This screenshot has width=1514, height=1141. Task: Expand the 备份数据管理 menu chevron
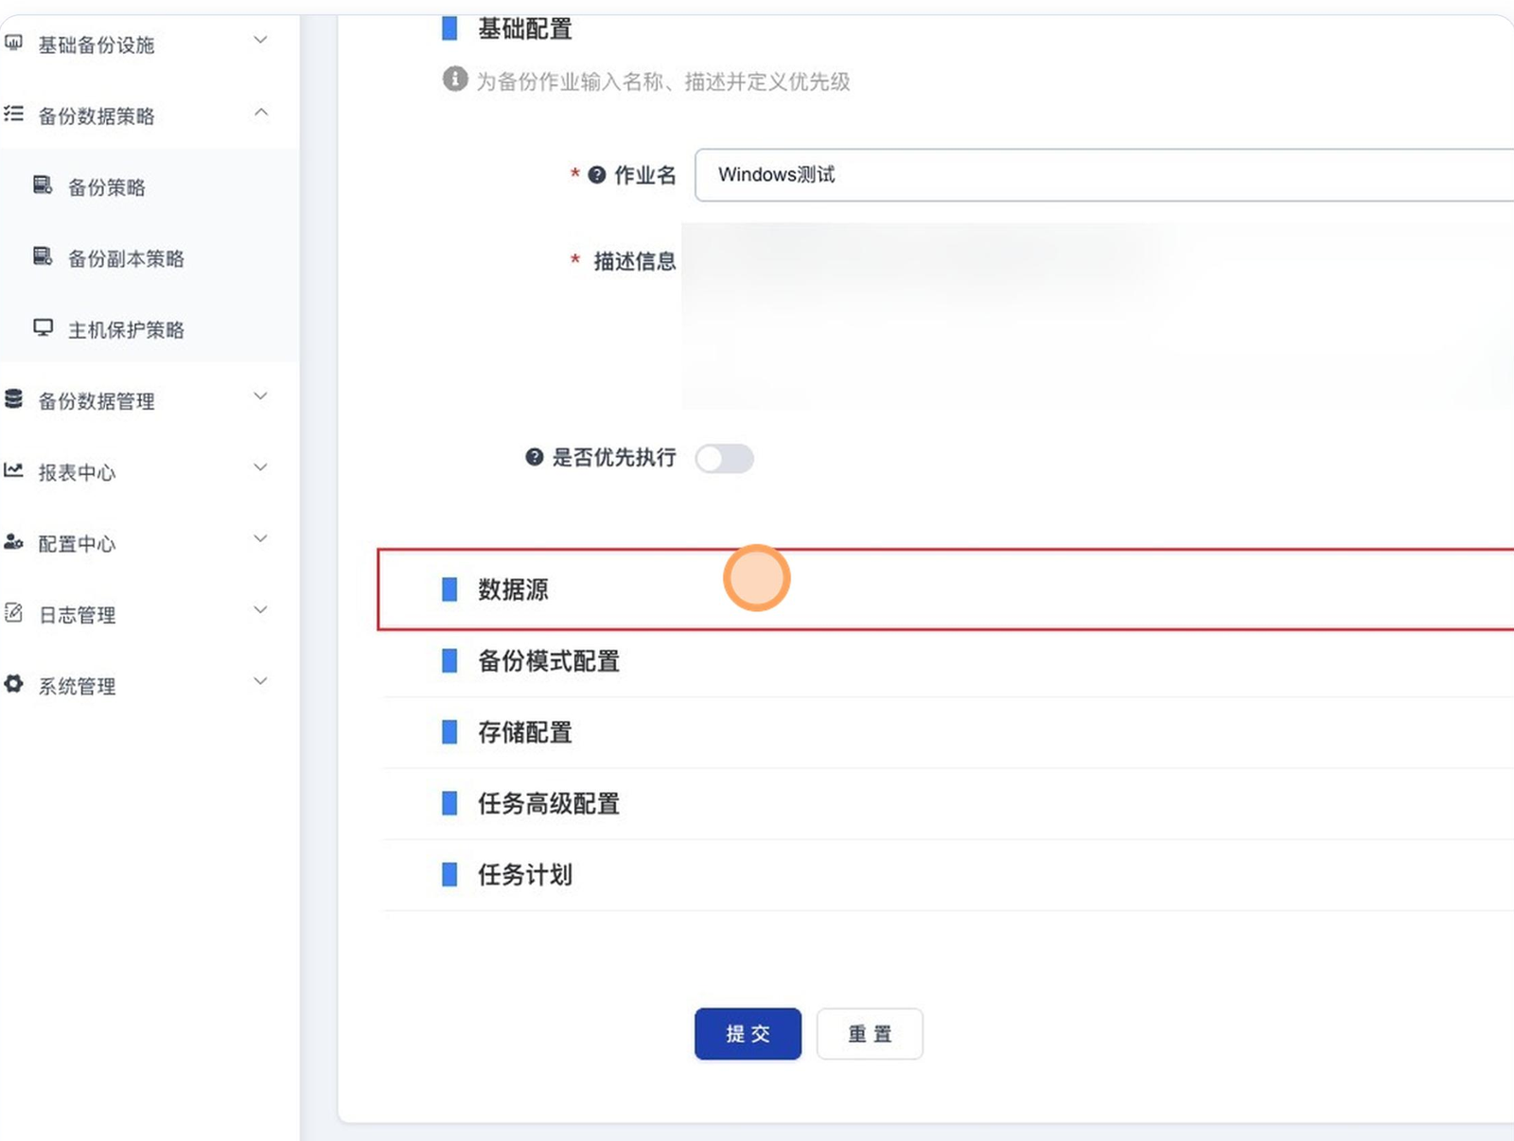point(261,396)
